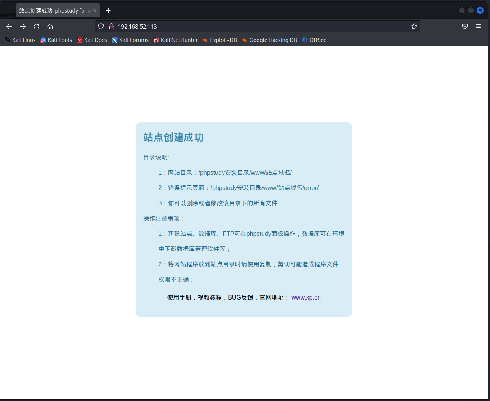Image resolution: width=490 pixels, height=401 pixels.
Task: Open the Firefox application menu
Action: (x=479, y=26)
